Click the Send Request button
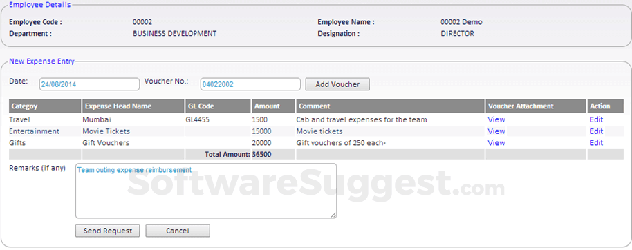Image resolution: width=632 pixels, height=250 pixels. (x=108, y=231)
